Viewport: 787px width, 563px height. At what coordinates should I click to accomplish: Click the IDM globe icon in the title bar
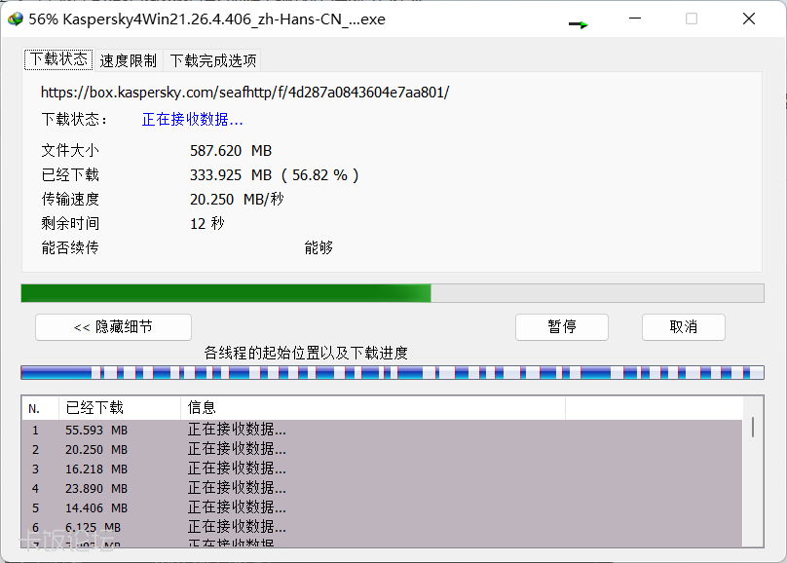15,19
